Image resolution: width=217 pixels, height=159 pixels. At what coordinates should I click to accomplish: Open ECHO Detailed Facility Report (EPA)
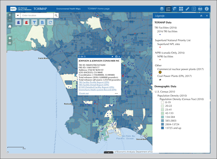96,87
